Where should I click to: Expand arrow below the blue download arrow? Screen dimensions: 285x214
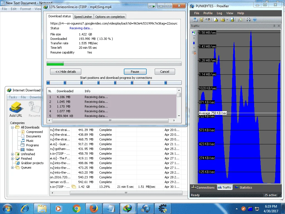click(194, 48)
